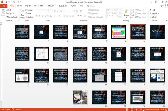168x111 pixels.
Task: Open the Layout dropdown
Action: [29, 10]
